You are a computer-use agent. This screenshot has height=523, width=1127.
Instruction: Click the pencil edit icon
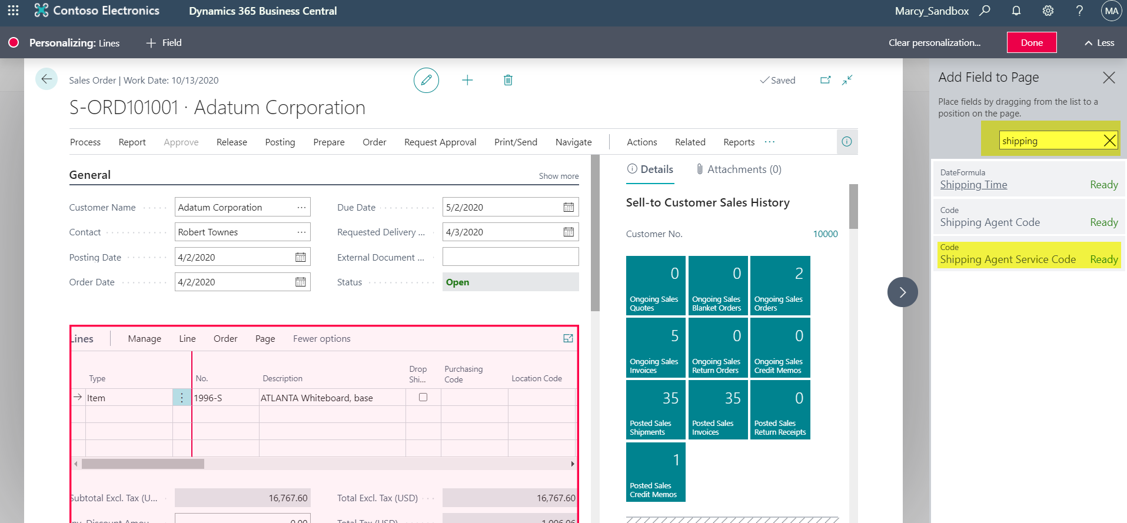pyautogui.click(x=426, y=80)
